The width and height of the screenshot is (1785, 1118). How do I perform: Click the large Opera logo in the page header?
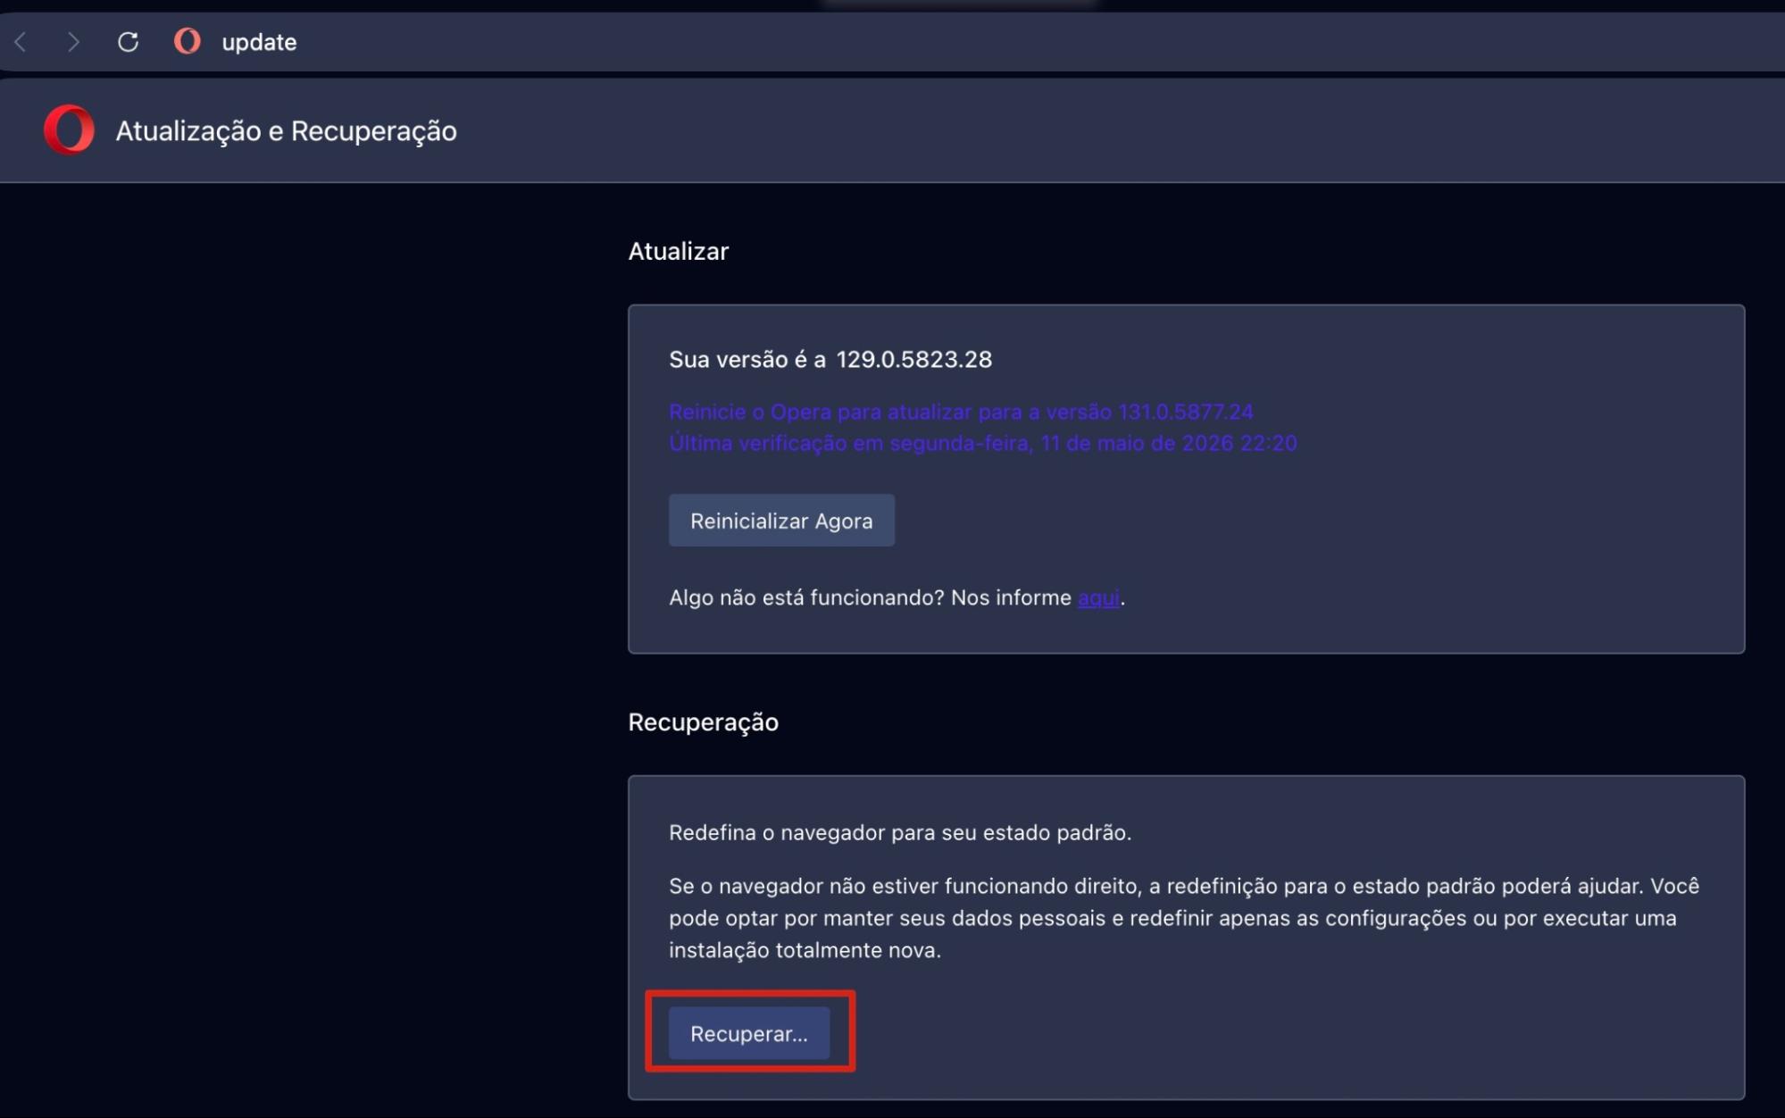[x=69, y=130]
